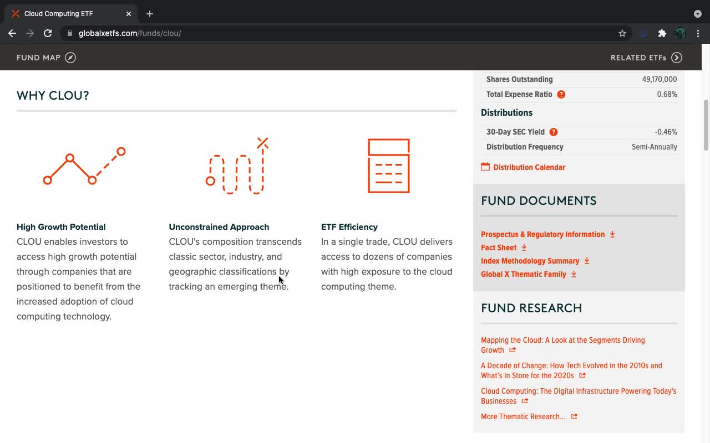Image resolution: width=710 pixels, height=443 pixels.
Task: Click Total Expense Ratio help icon
Action: point(561,94)
